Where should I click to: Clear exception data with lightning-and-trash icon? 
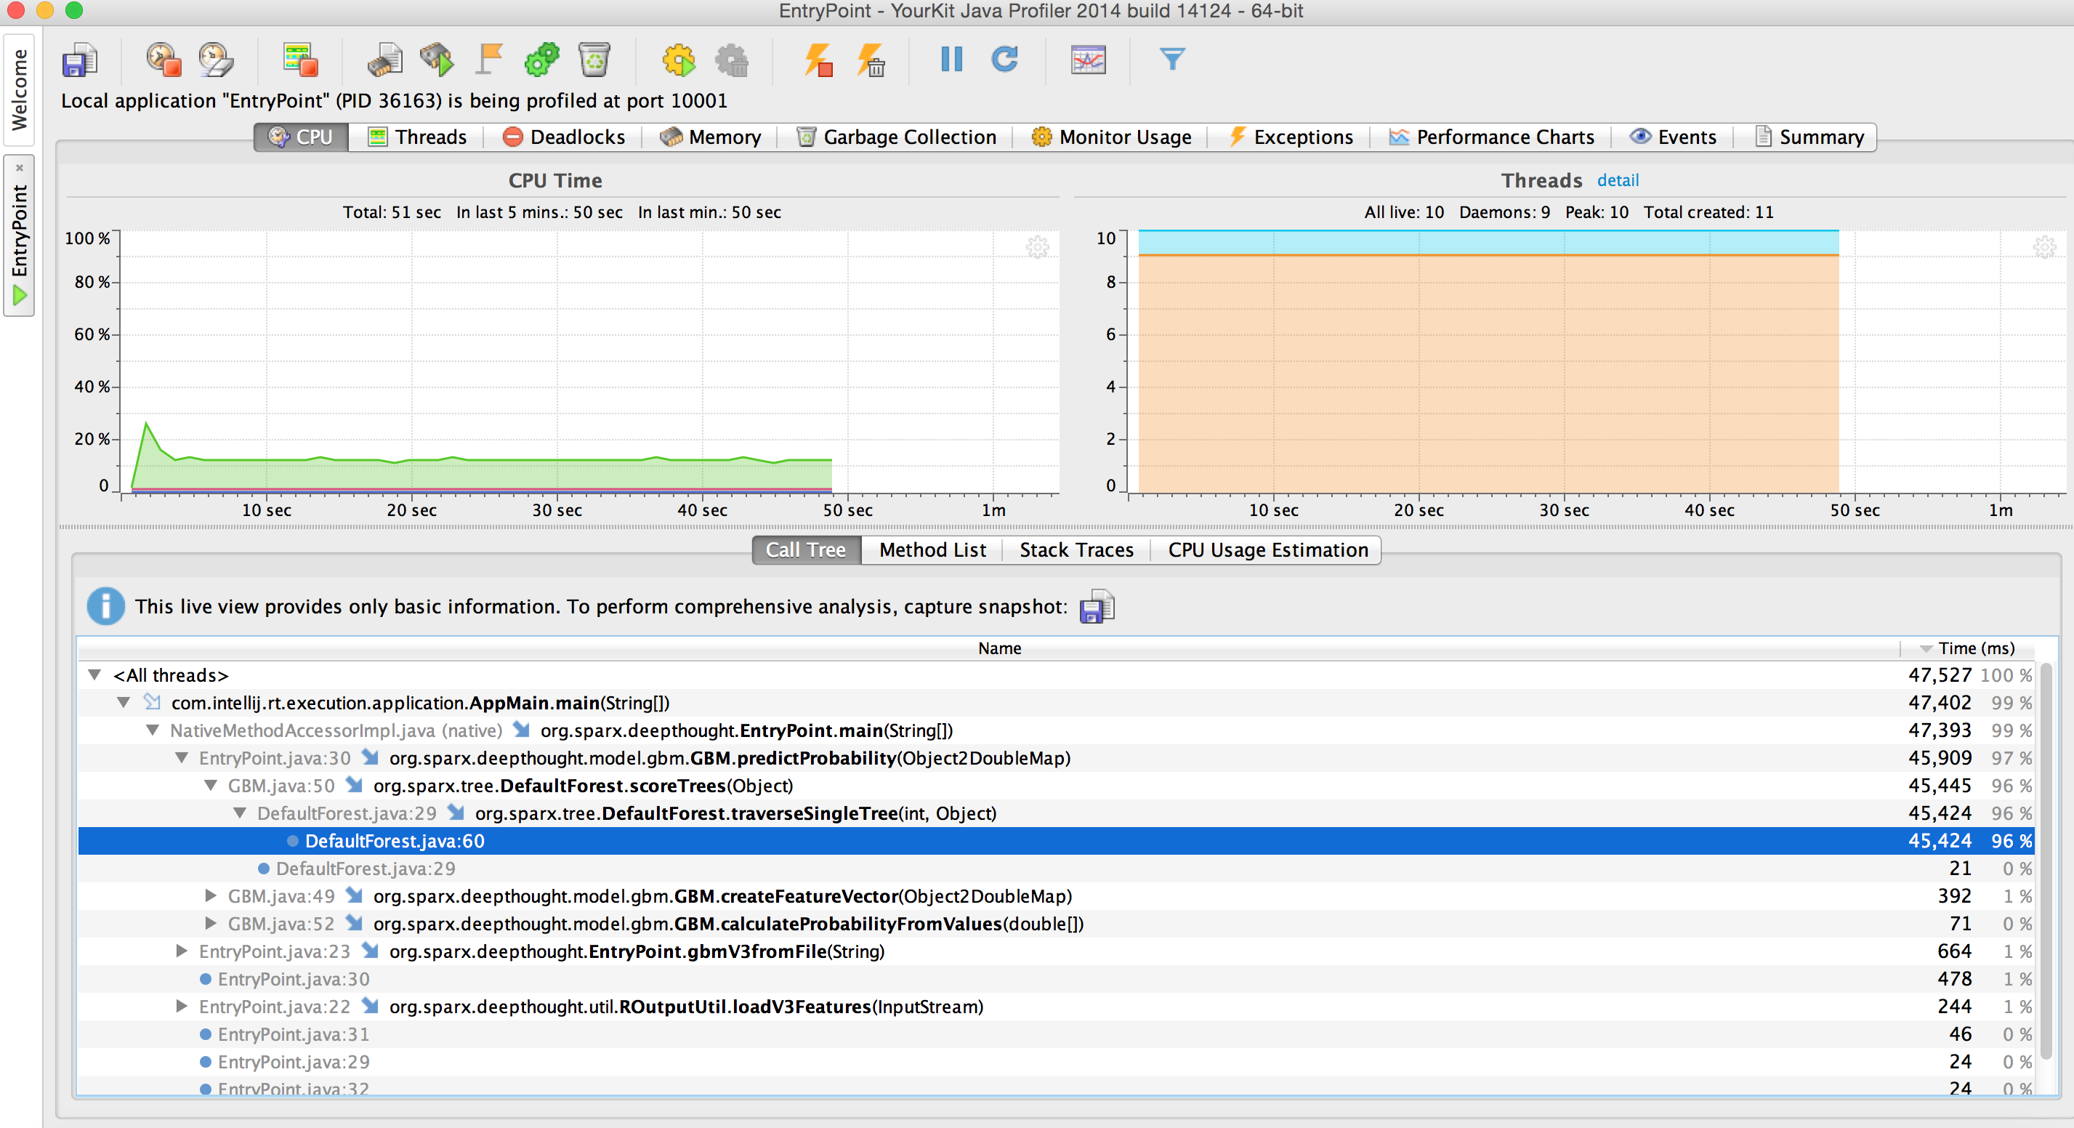pyautogui.click(x=871, y=60)
